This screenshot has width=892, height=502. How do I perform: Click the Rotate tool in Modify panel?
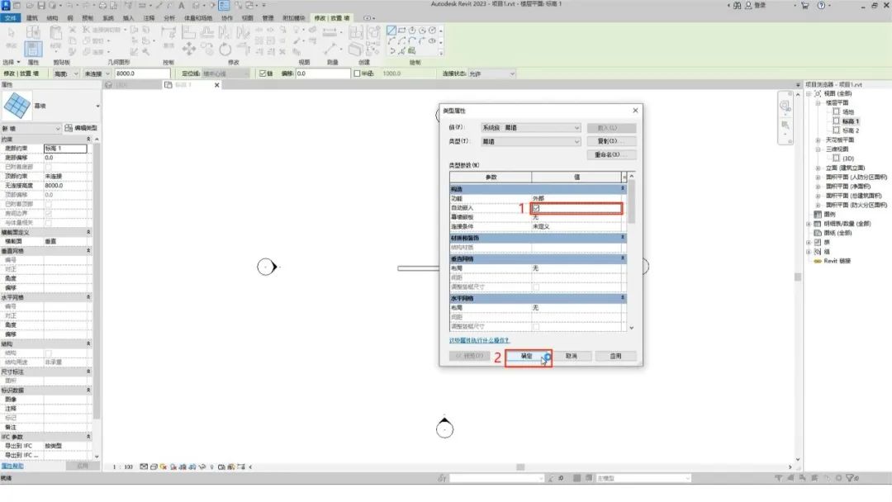(225, 50)
